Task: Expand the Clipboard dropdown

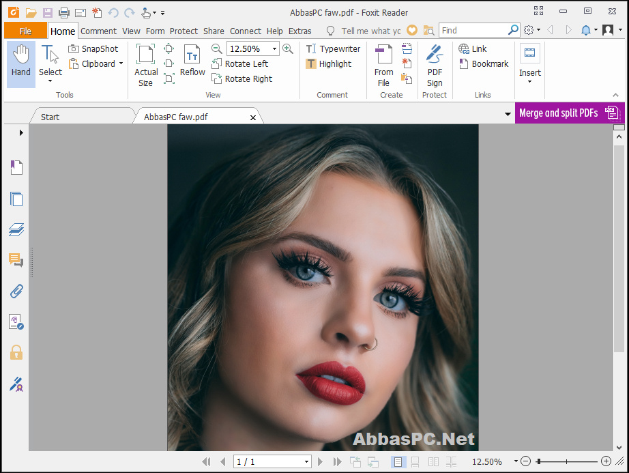Action: click(x=121, y=63)
